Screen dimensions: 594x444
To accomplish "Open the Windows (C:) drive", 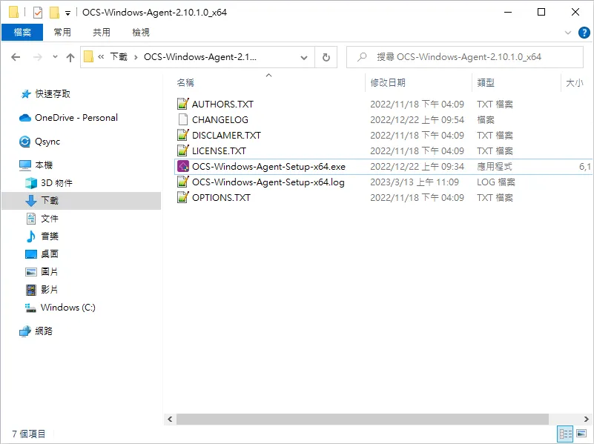I will pos(67,308).
